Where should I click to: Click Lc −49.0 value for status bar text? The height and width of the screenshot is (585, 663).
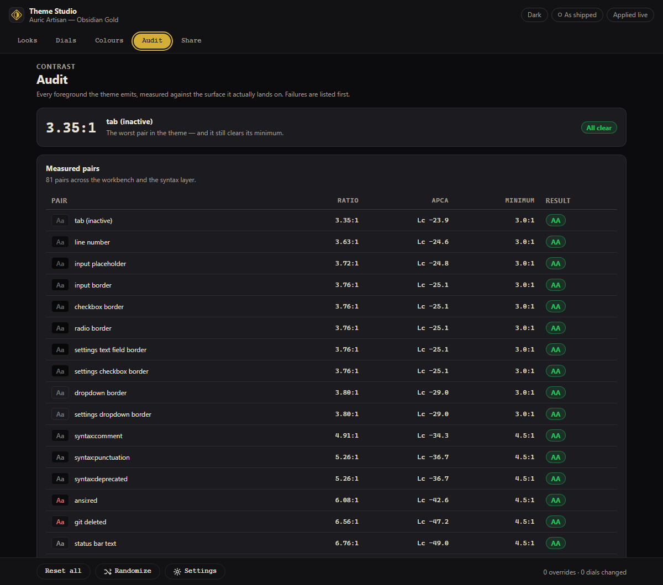point(433,543)
